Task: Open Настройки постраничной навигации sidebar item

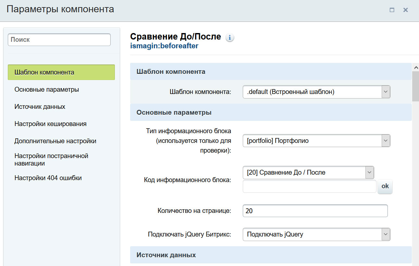Action: 51,159
